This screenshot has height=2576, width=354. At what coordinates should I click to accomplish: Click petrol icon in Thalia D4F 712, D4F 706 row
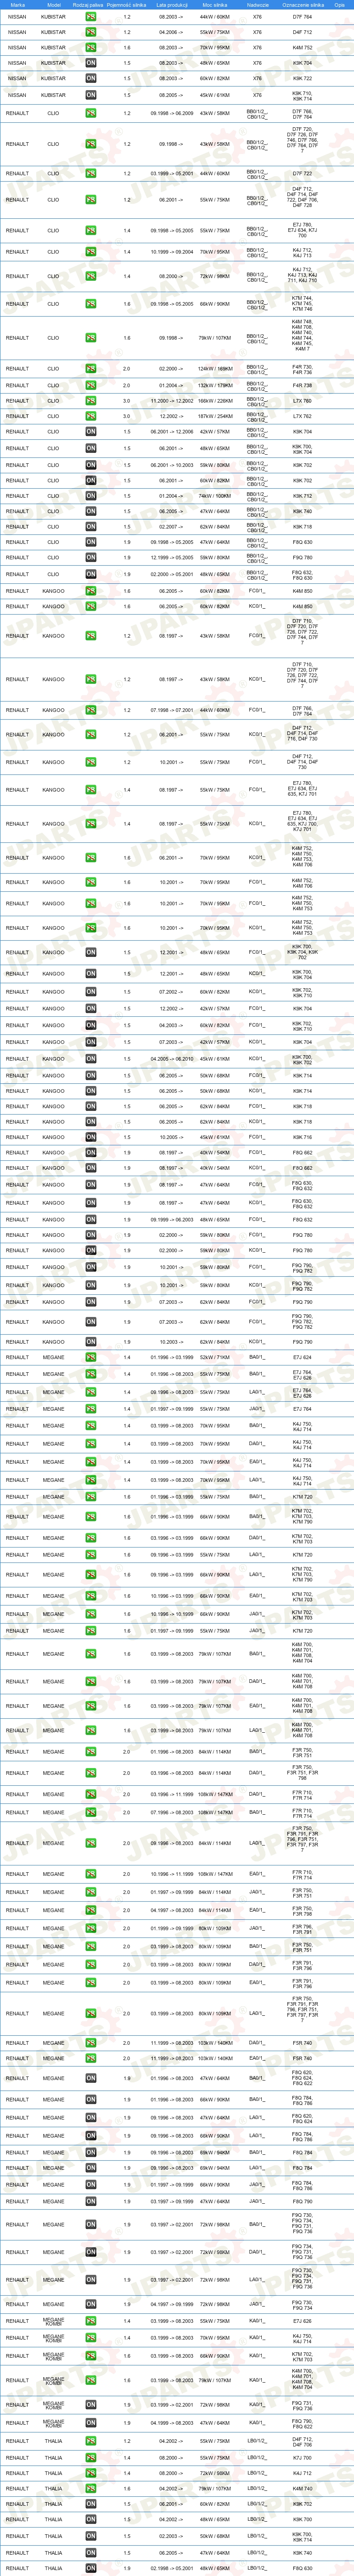[91, 2441]
